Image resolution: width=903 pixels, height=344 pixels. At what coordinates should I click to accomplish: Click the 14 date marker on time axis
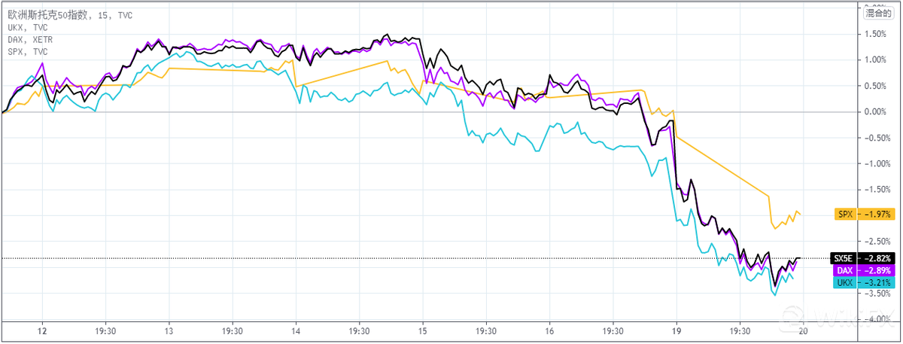coord(296,330)
